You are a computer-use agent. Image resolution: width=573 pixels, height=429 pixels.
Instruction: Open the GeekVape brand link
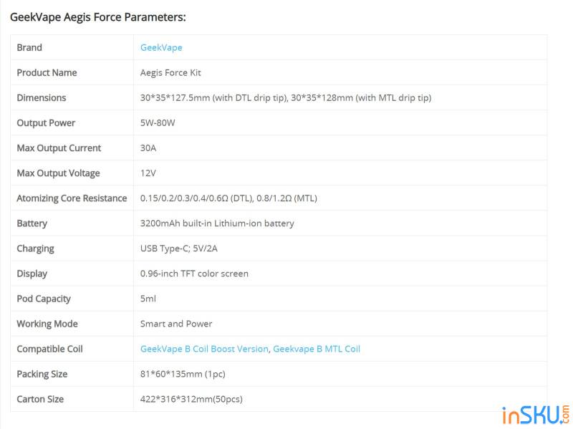tap(161, 47)
